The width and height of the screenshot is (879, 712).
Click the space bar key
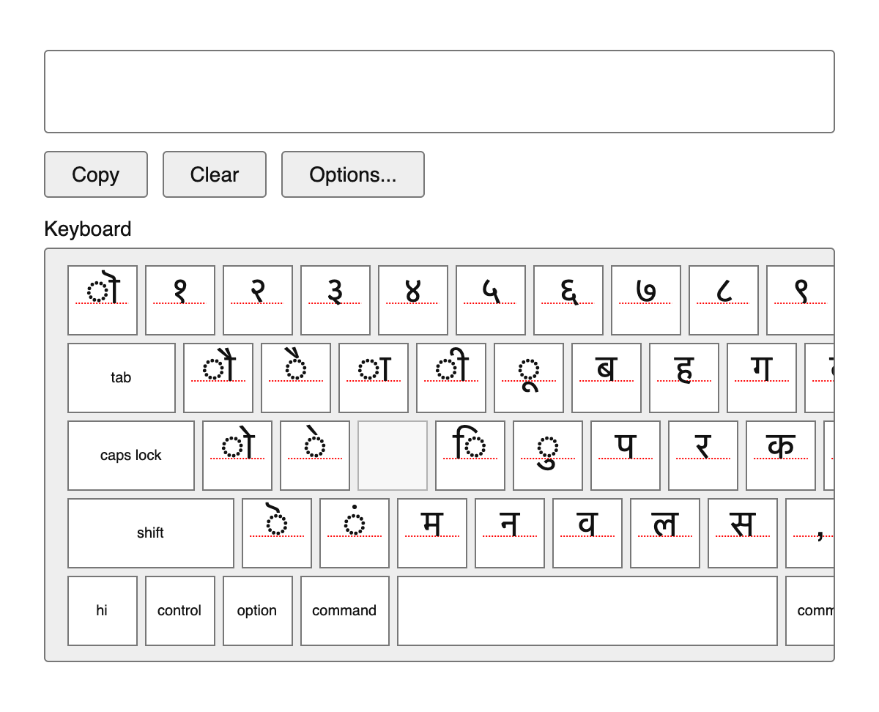tap(587, 611)
